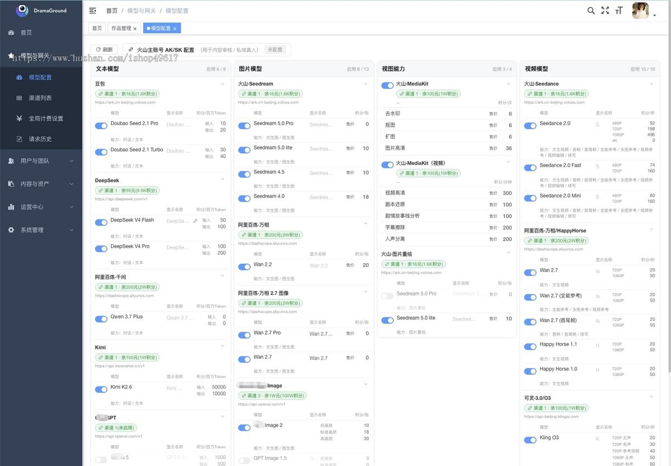
Task: Click the 内容与资产 folder icon
Action: (11, 184)
